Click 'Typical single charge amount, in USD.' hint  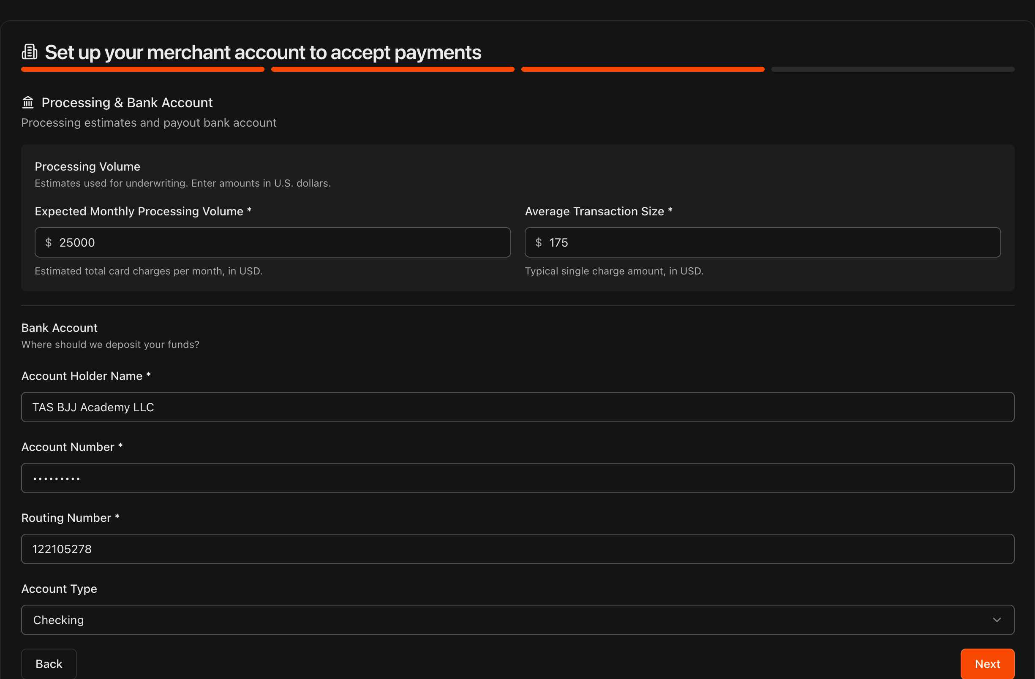tap(614, 271)
